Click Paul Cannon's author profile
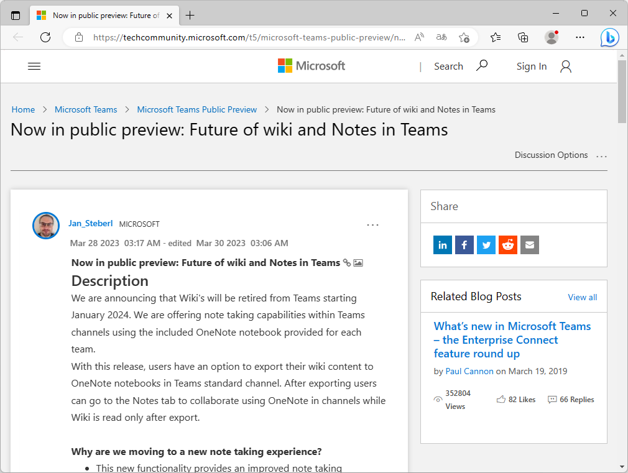Image resolution: width=628 pixels, height=473 pixels. (469, 371)
